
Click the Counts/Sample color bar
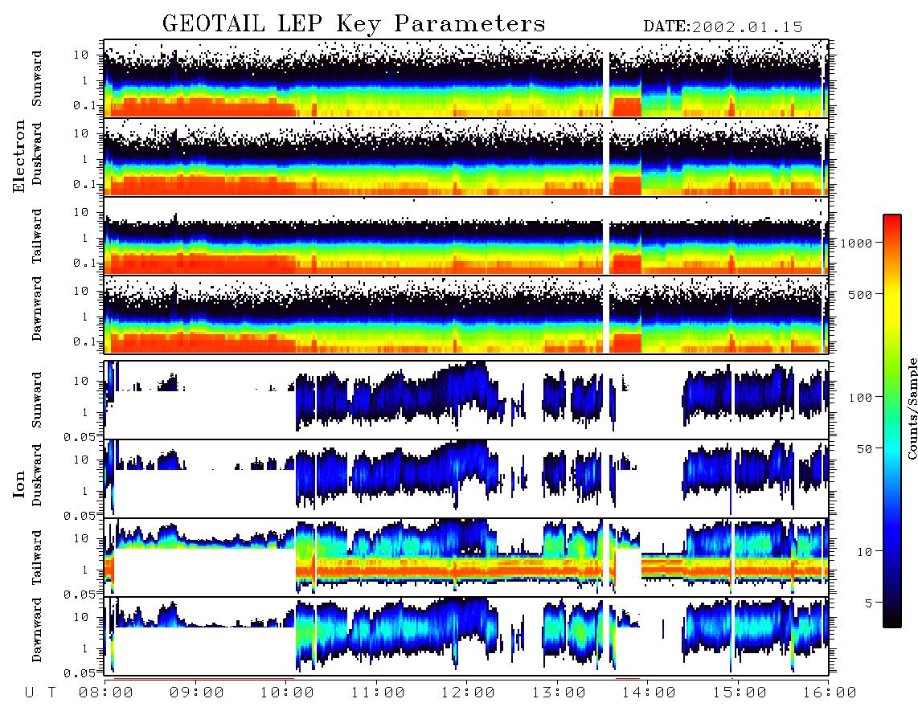pos(891,421)
